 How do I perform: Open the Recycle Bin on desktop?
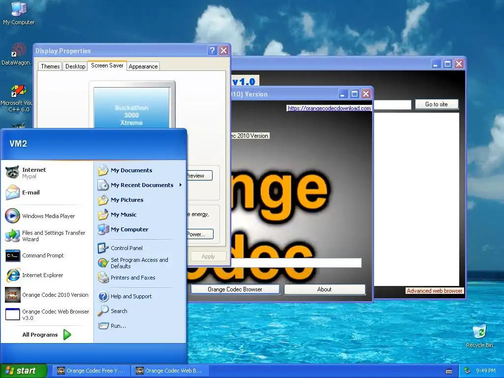coord(479,336)
